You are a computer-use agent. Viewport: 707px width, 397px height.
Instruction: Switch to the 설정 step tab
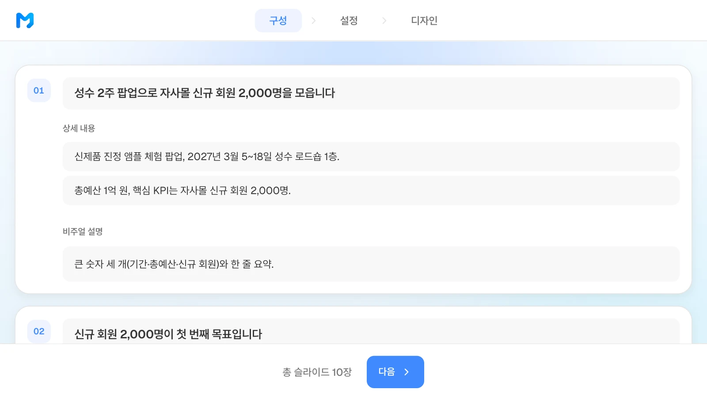coord(349,20)
